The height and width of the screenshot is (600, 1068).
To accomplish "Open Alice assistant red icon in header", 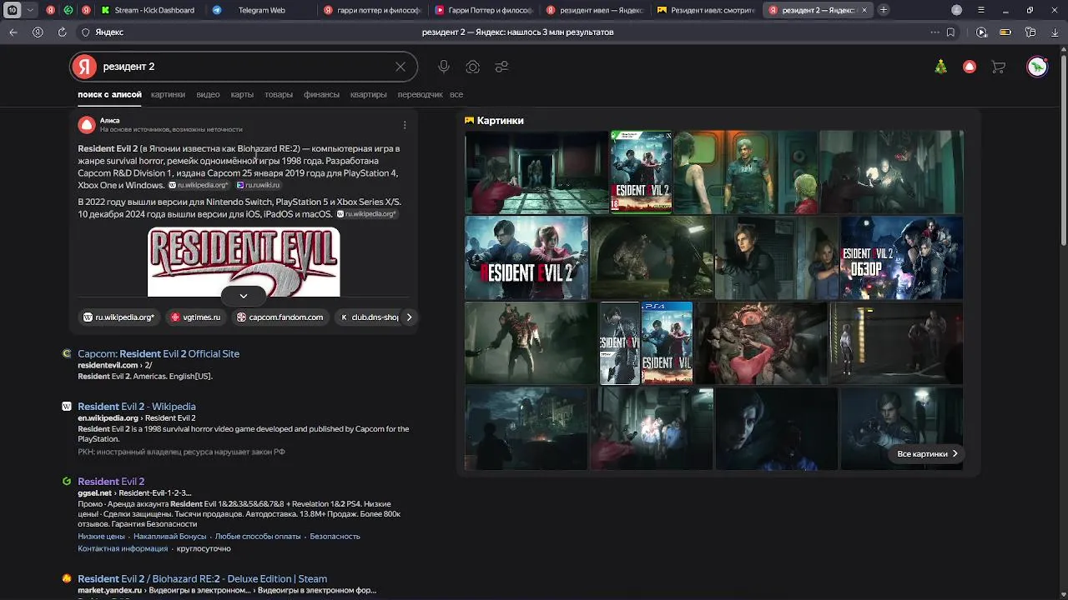I will (x=970, y=67).
